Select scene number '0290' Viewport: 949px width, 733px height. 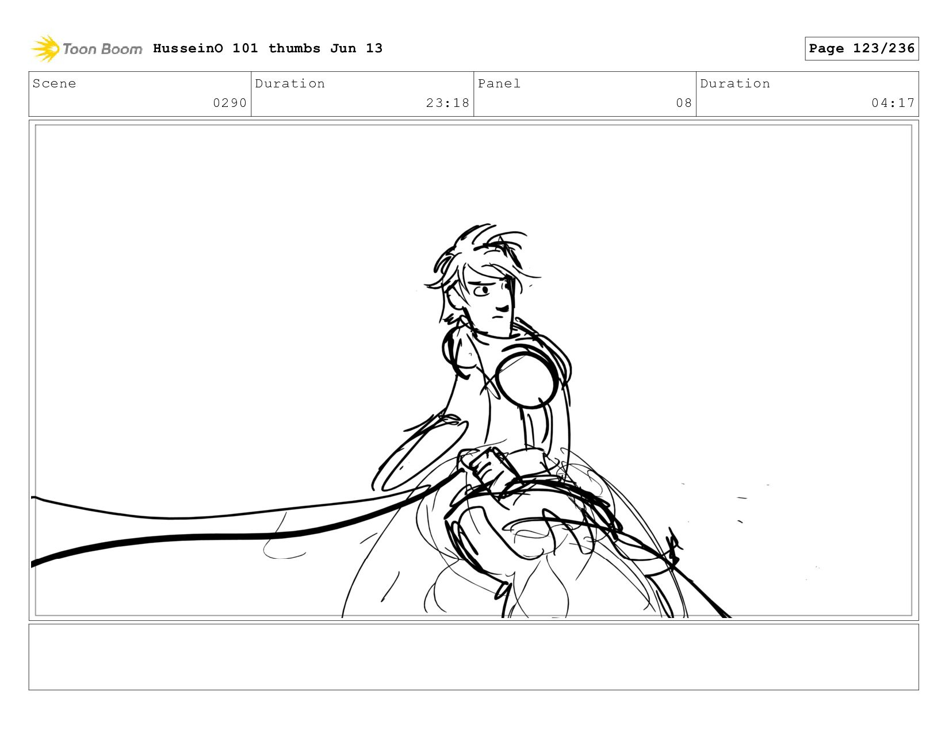229,103
